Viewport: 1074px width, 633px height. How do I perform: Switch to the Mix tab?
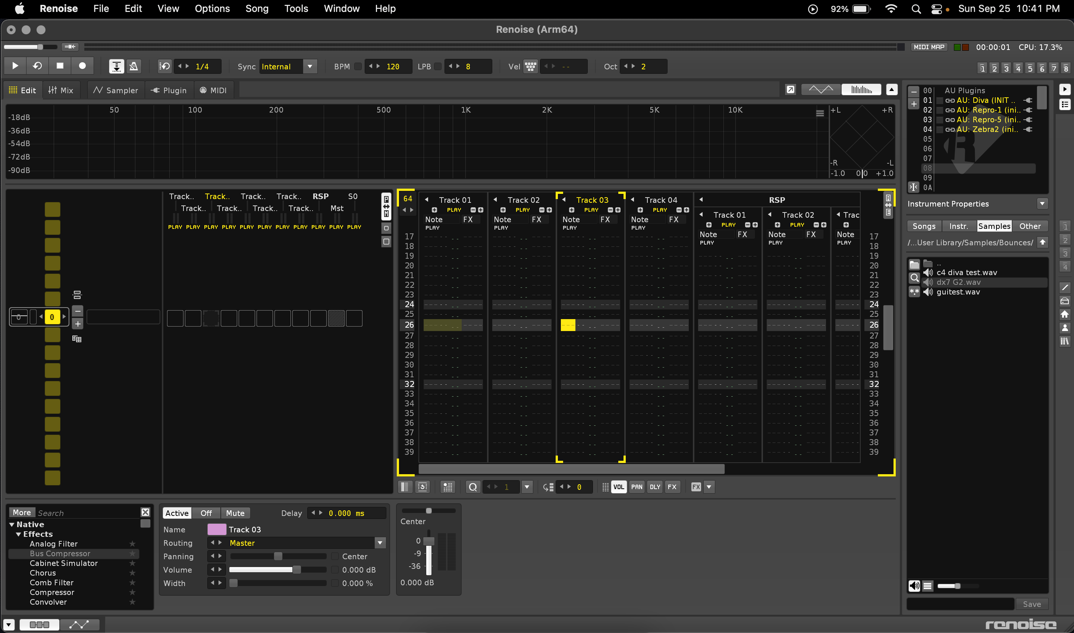pos(61,90)
